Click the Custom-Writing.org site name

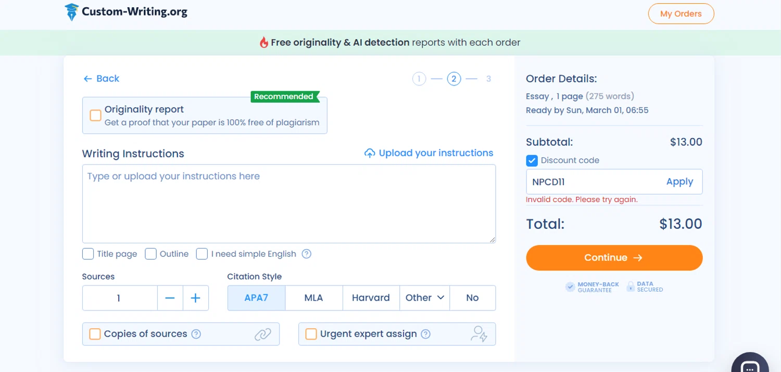(134, 12)
